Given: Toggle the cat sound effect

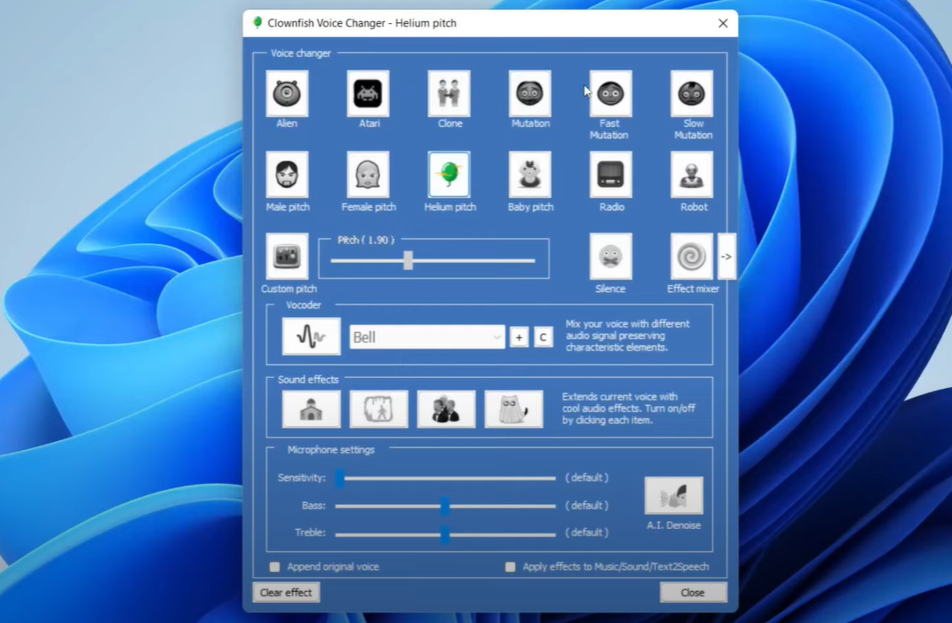Looking at the screenshot, I should (513, 409).
